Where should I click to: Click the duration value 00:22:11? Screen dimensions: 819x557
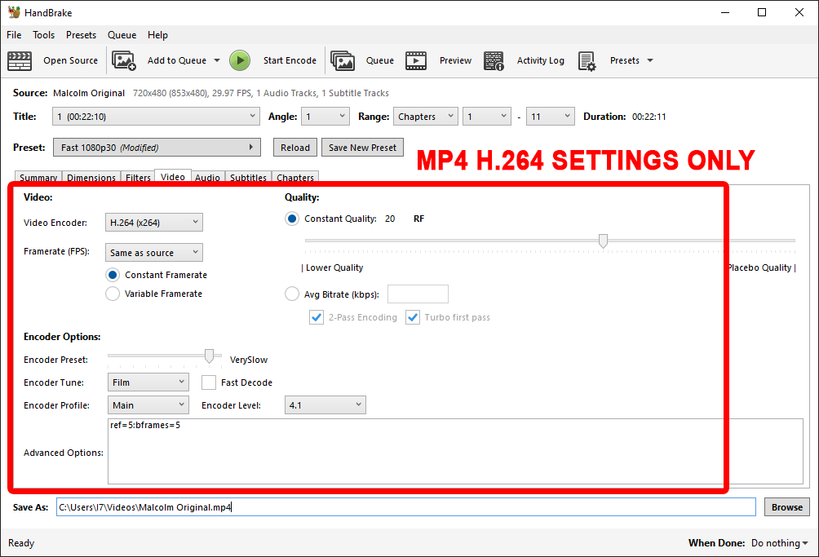[649, 117]
